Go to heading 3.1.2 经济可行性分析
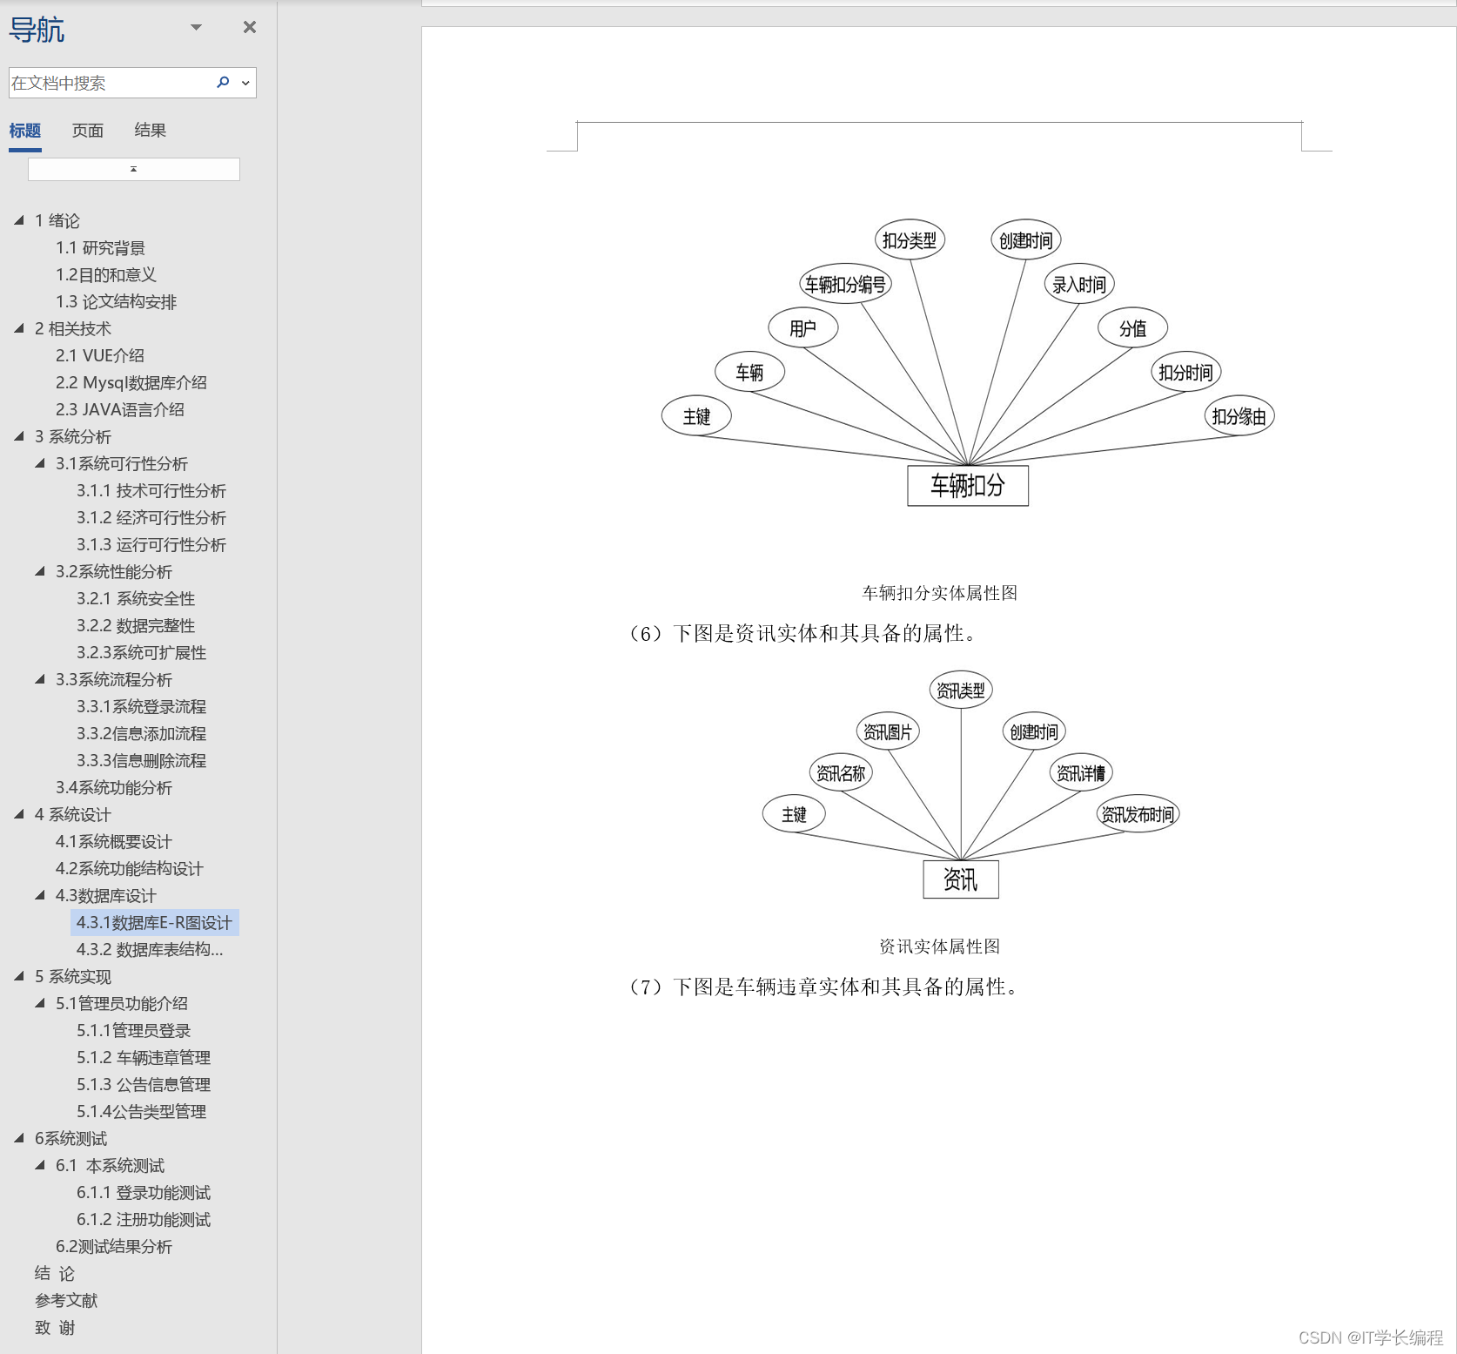1457x1354 pixels. (151, 517)
